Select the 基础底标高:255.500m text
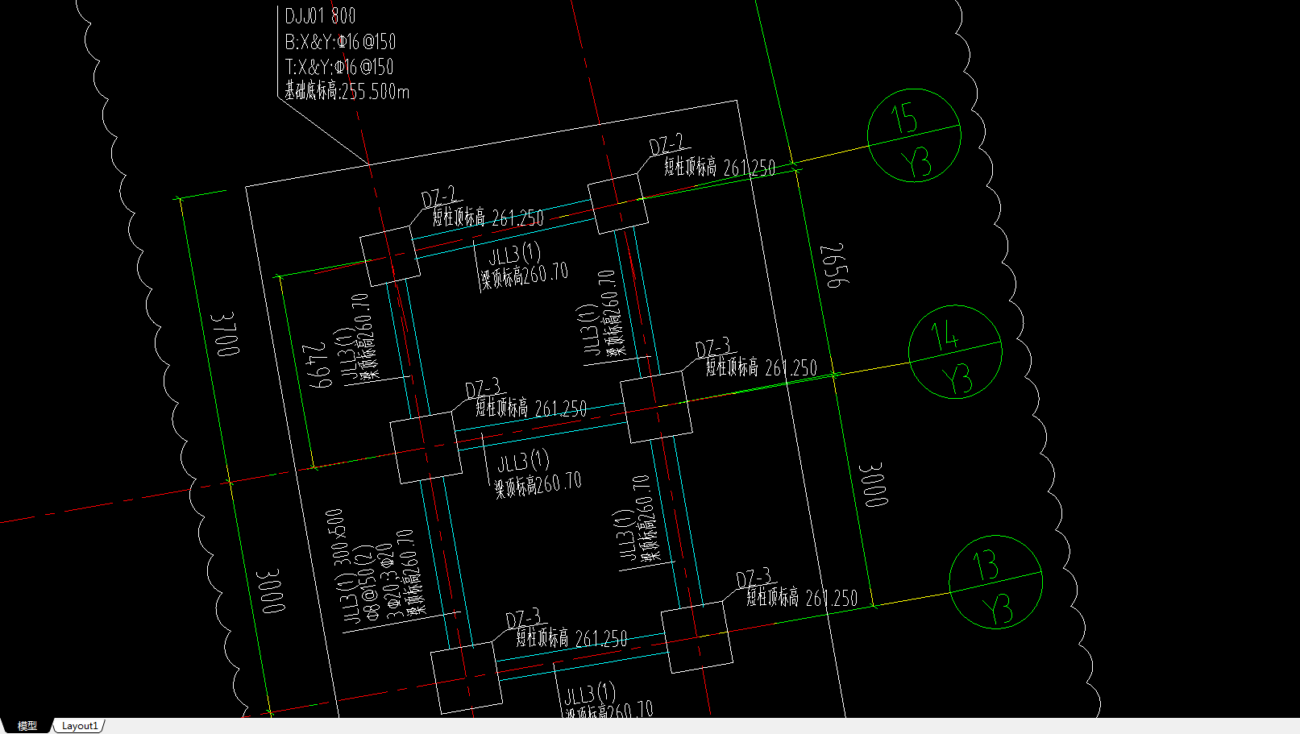This screenshot has height=734, width=1300. 347,91
